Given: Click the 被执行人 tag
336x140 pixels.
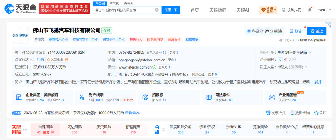Looking at the screenshot, I should (x=136, y=40).
